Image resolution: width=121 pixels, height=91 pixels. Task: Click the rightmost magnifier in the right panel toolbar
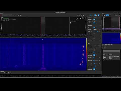[119, 15]
